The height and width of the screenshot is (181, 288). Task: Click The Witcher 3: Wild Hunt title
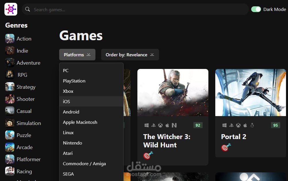tap(167, 141)
